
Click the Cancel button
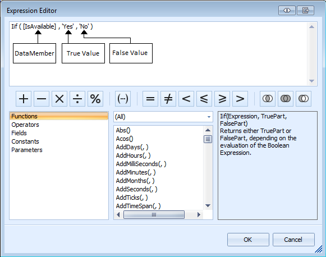coord(293,240)
